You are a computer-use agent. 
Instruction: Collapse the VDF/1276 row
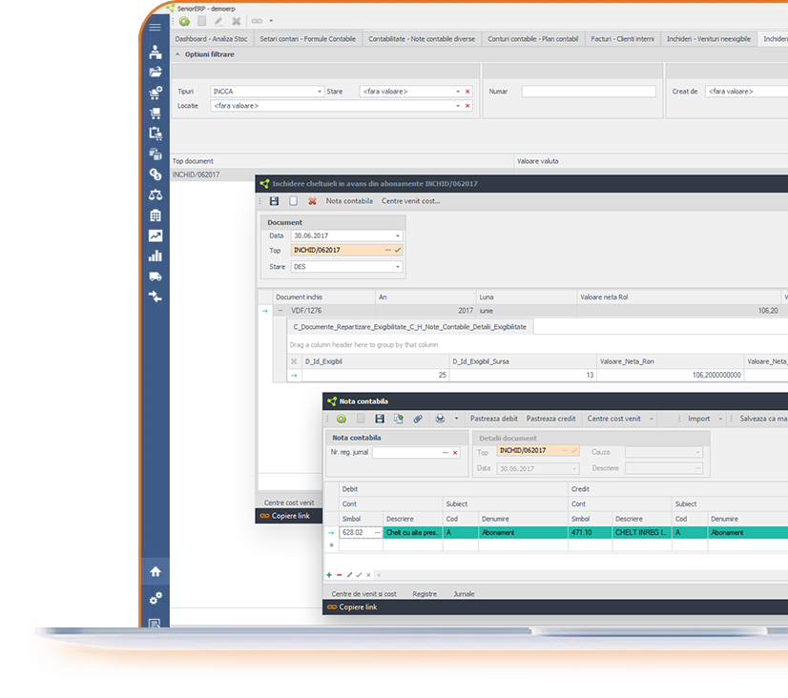(x=280, y=311)
